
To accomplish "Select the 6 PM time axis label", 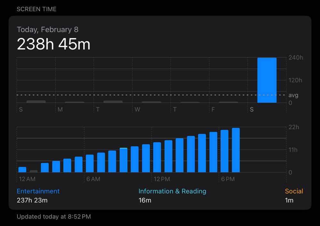I will coord(228,179).
